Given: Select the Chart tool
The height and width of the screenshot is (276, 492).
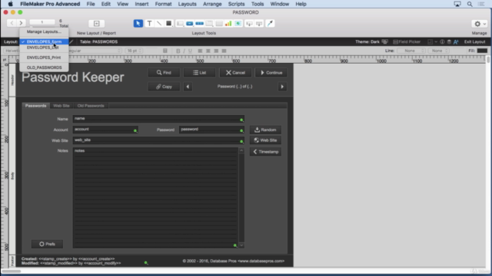Looking at the screenshot, I should [228, 24].
